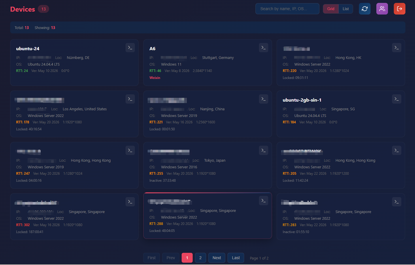Open terminal for Los Angeles device
The height and width of the screenshot is (265, 415).
(x=130, y=99)
